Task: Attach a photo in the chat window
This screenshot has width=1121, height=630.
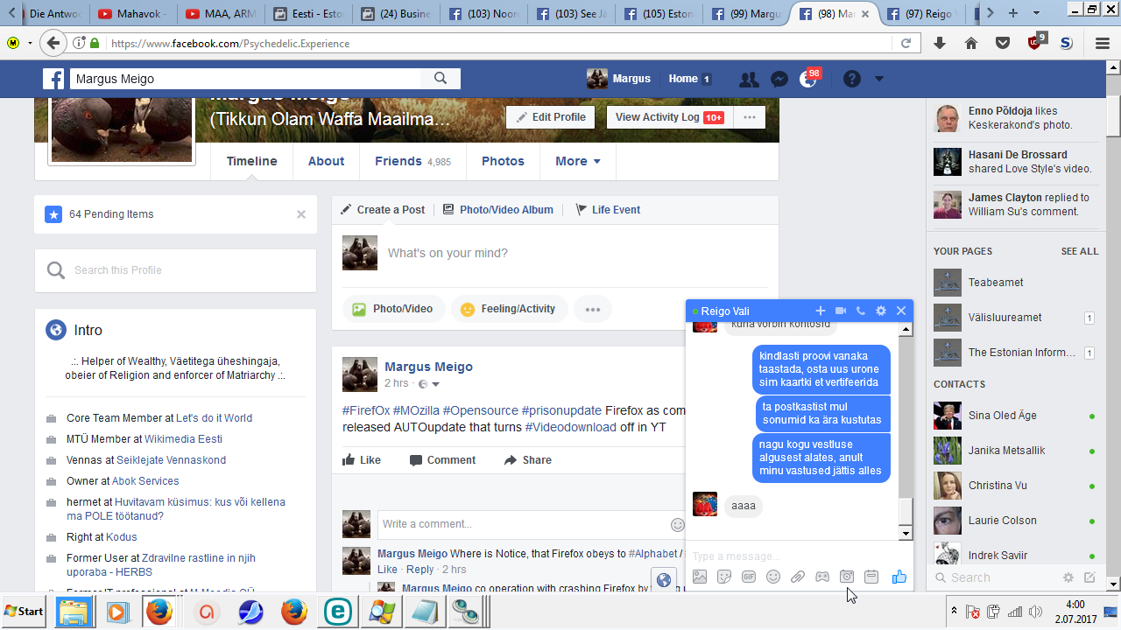Action: point(700,577)
